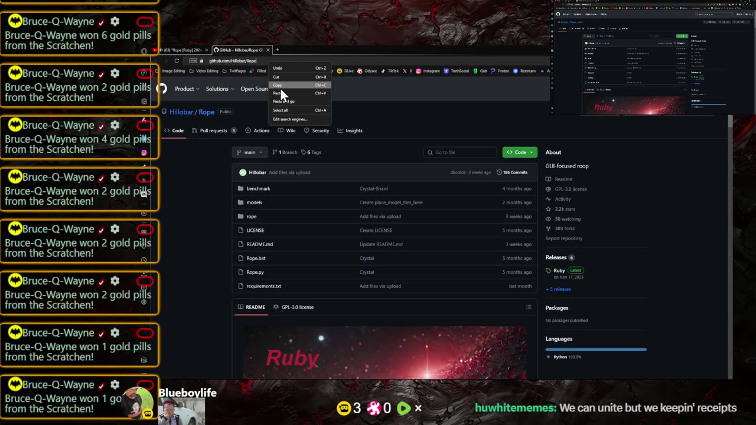Click the 186 Commits history icon
Viewport: 756px width, 425px height.
511,172
